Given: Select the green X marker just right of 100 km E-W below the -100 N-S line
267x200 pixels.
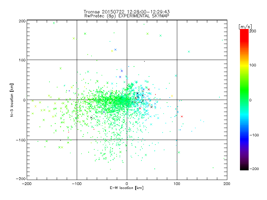Looking at the screenshot, I should (179, 152).
